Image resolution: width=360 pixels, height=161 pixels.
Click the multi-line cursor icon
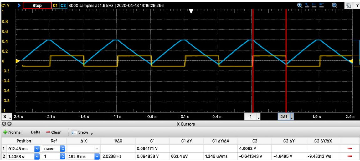pos(321,5)
